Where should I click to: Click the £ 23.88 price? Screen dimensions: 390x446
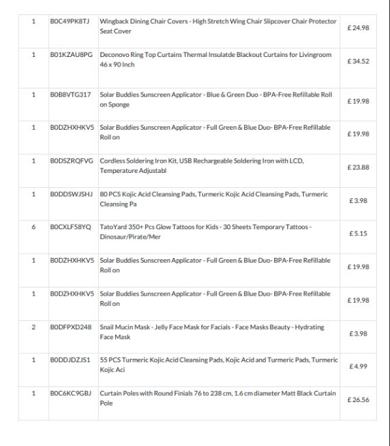[x=358, y=167]
